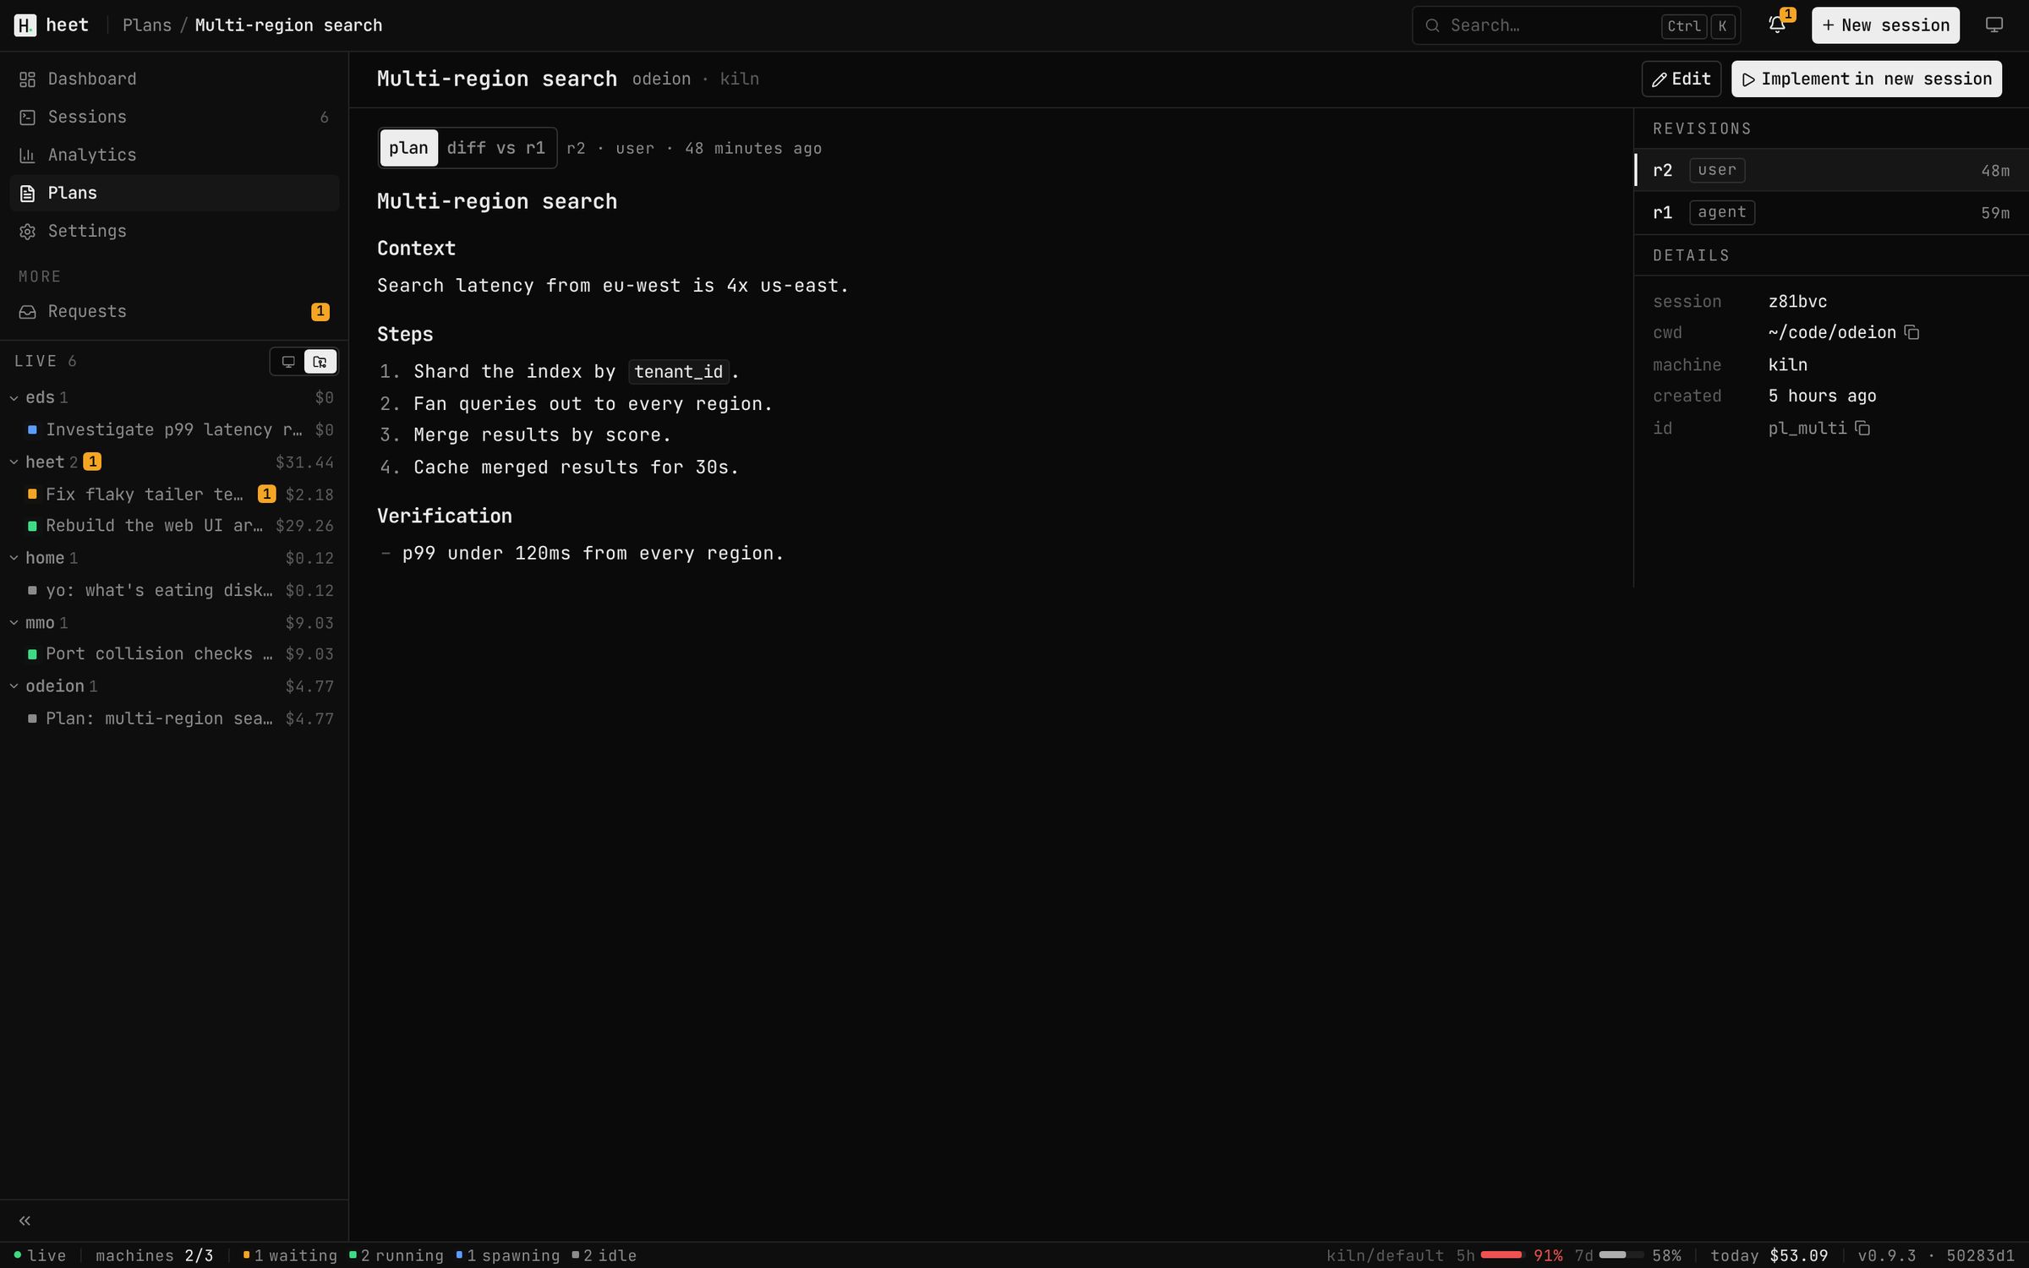
Task: Switch to diff vs r1 view
Action: coord(496,148)
